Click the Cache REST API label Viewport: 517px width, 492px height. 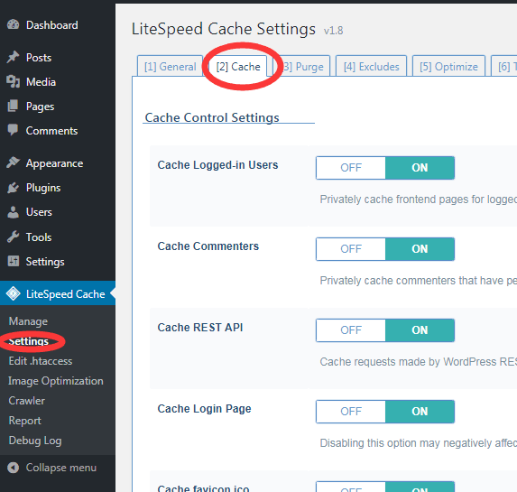click(200, 328)
